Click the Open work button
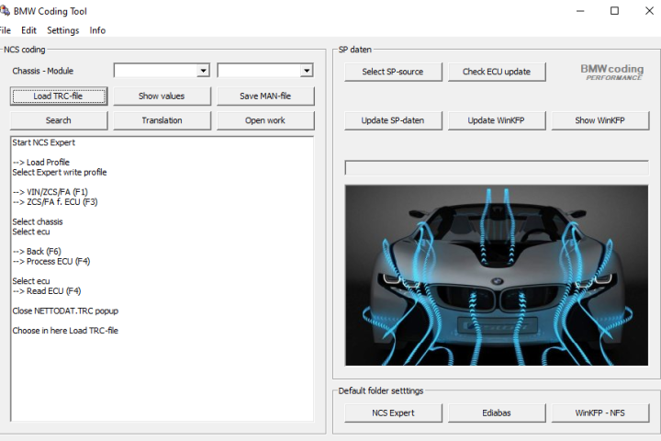 pos(264,120)
